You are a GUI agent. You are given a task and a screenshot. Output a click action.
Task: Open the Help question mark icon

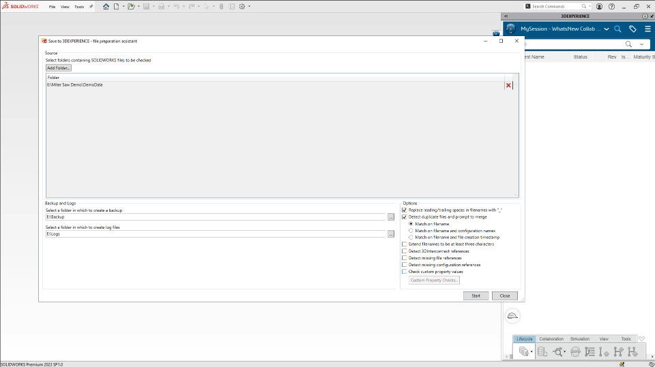click(x=611, y=7)
